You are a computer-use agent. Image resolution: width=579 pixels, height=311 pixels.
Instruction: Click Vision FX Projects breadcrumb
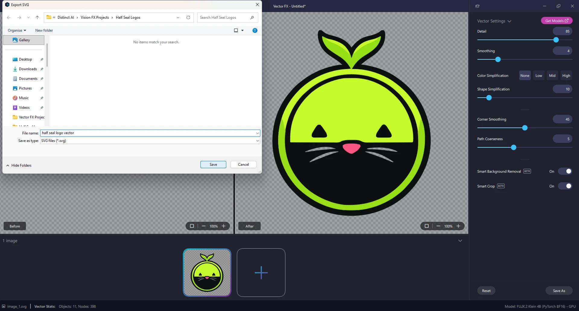pyautogui.click(x=95, y=17)
